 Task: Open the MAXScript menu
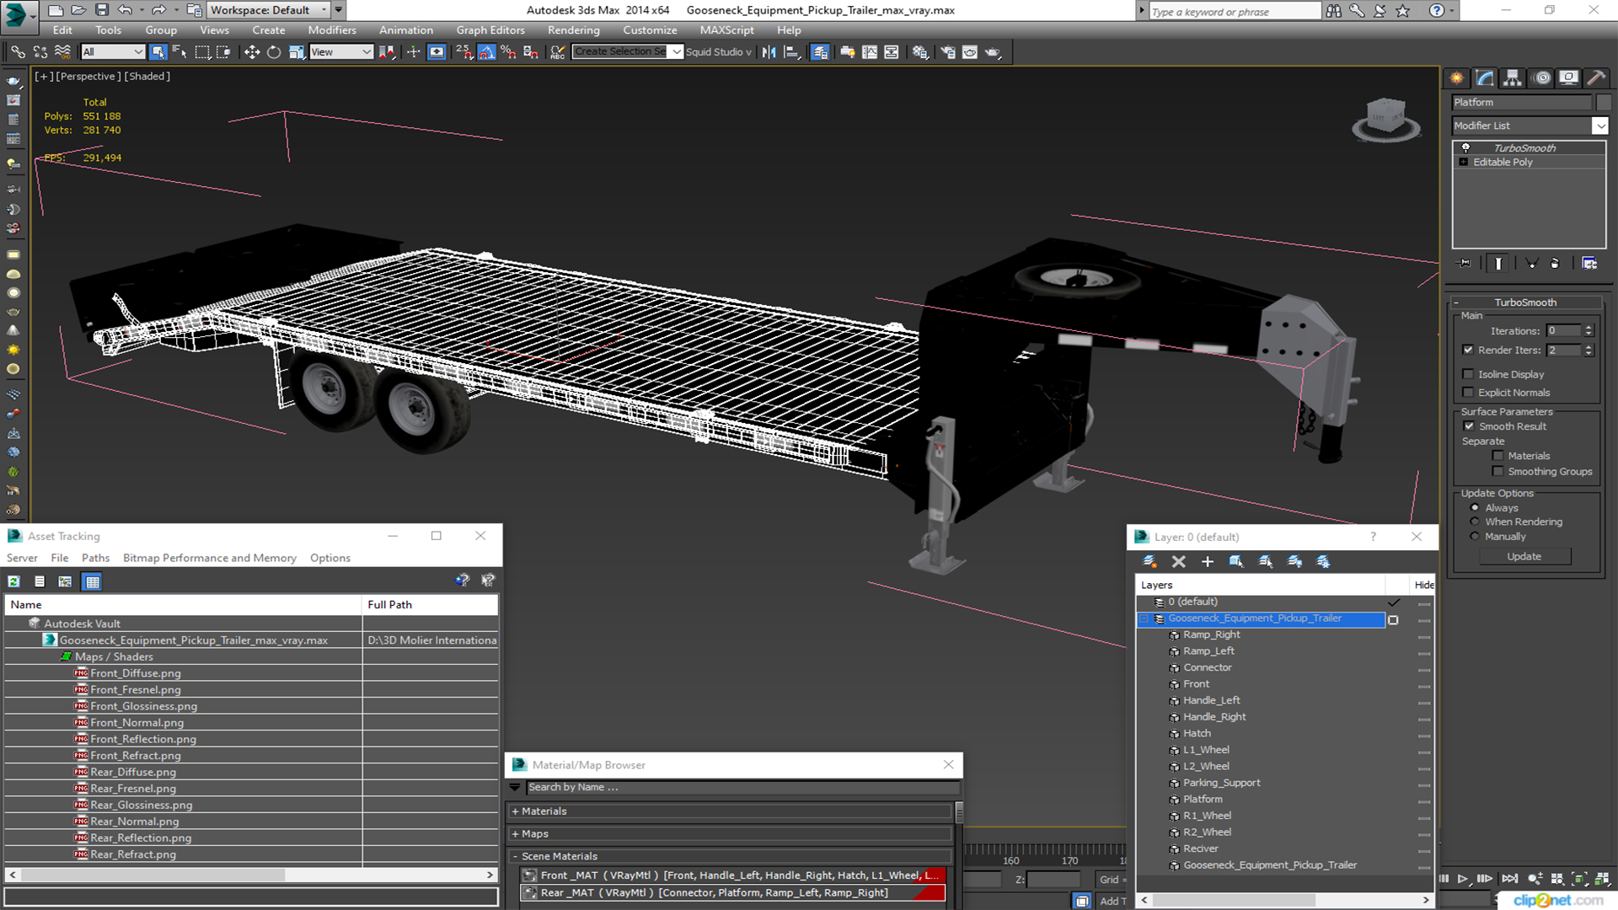(x=726, y=30)
